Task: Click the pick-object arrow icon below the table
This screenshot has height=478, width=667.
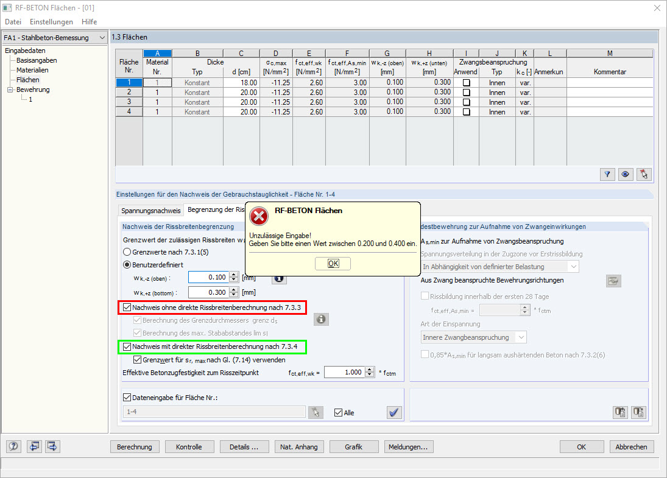Action: (x=643, y=174)
